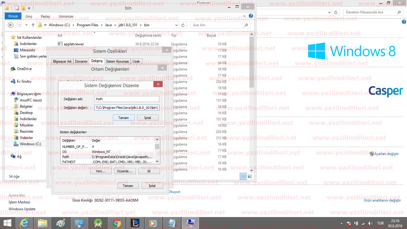The image size is (407, 229).
Task: Check the battery tray icon
Action: point(356,223)
